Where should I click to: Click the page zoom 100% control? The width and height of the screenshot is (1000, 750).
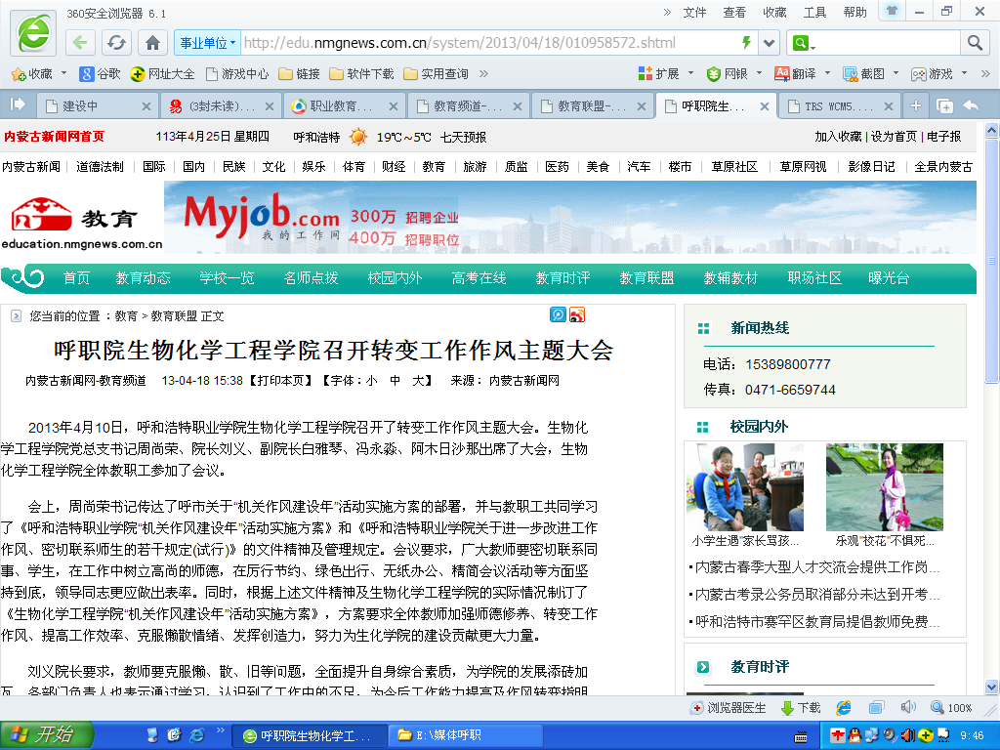[x=952, y=708]
